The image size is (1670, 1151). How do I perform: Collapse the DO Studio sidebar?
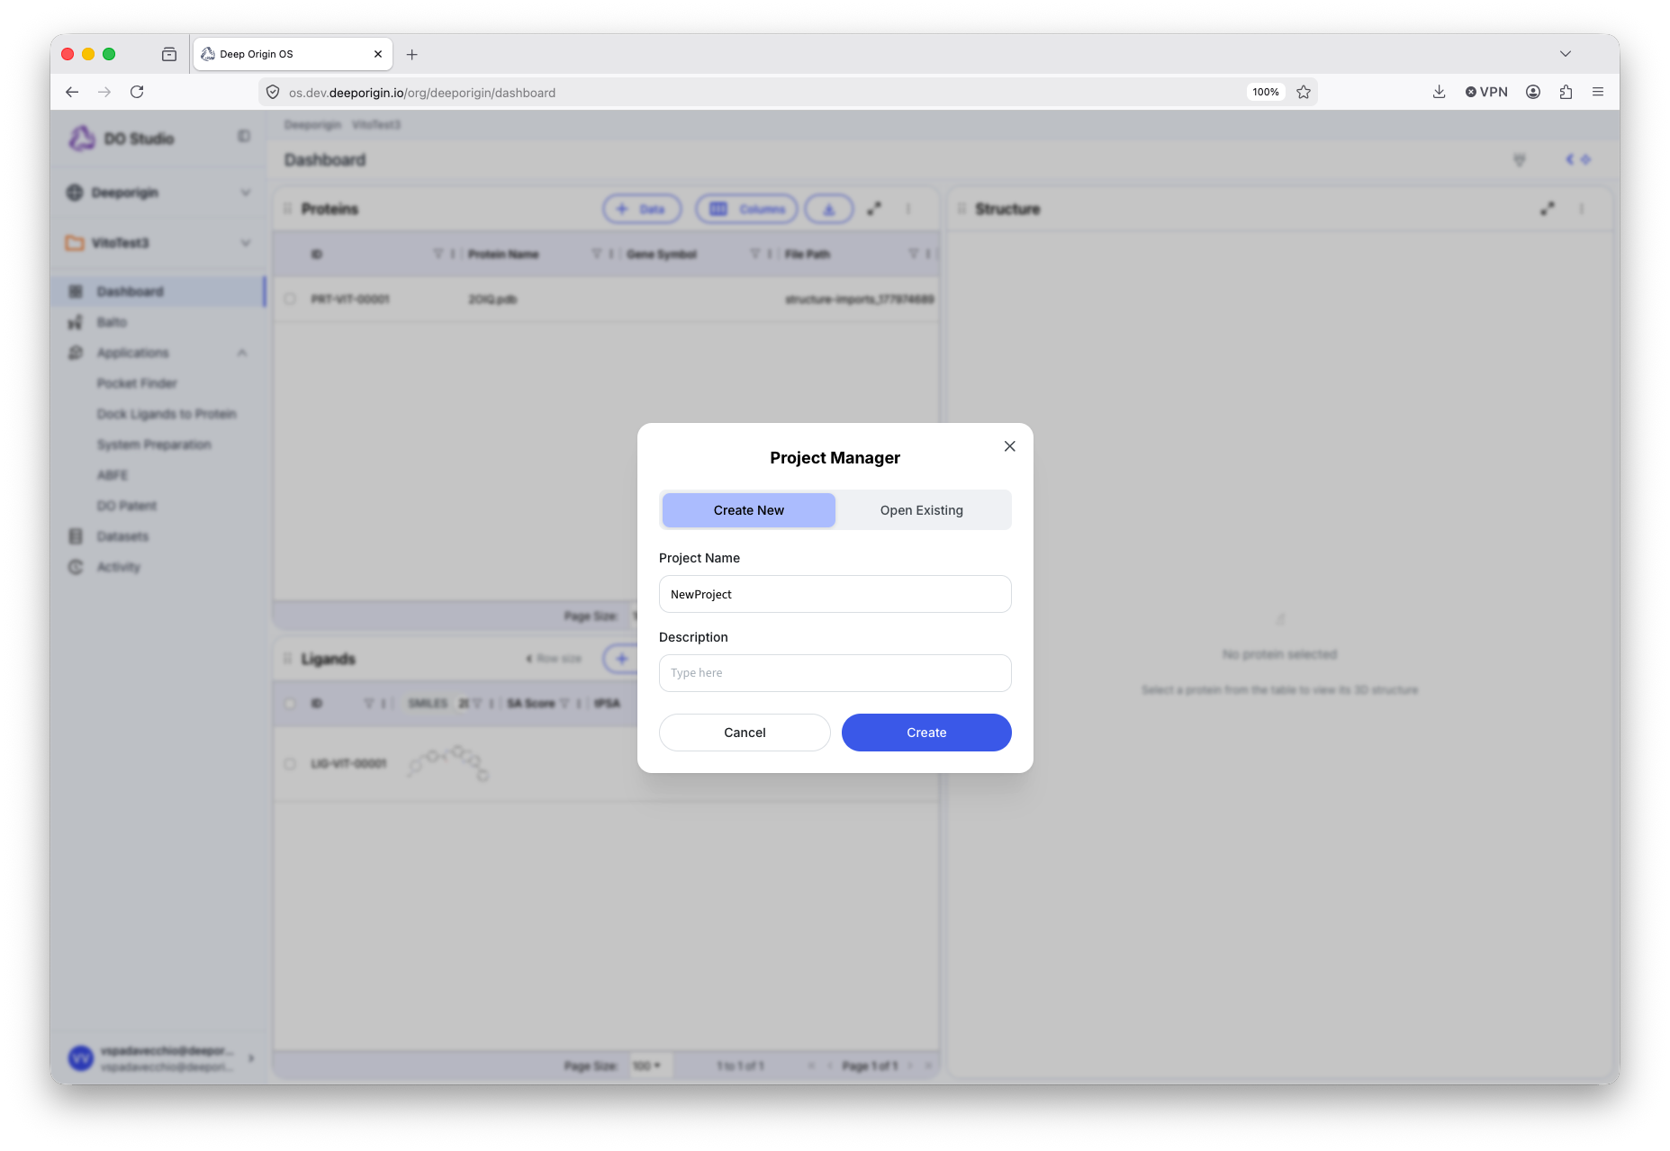click(244, 136)
